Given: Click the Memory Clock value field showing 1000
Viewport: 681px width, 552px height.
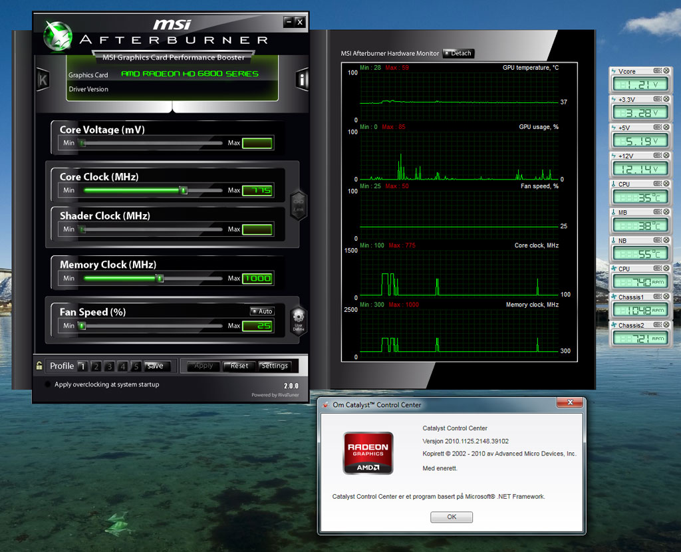Looking at the screenshot, I should tap(257, 279).
